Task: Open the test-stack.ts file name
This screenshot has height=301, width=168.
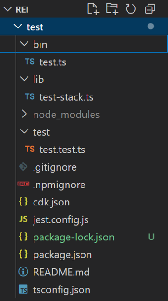Action: click(67, 97)
